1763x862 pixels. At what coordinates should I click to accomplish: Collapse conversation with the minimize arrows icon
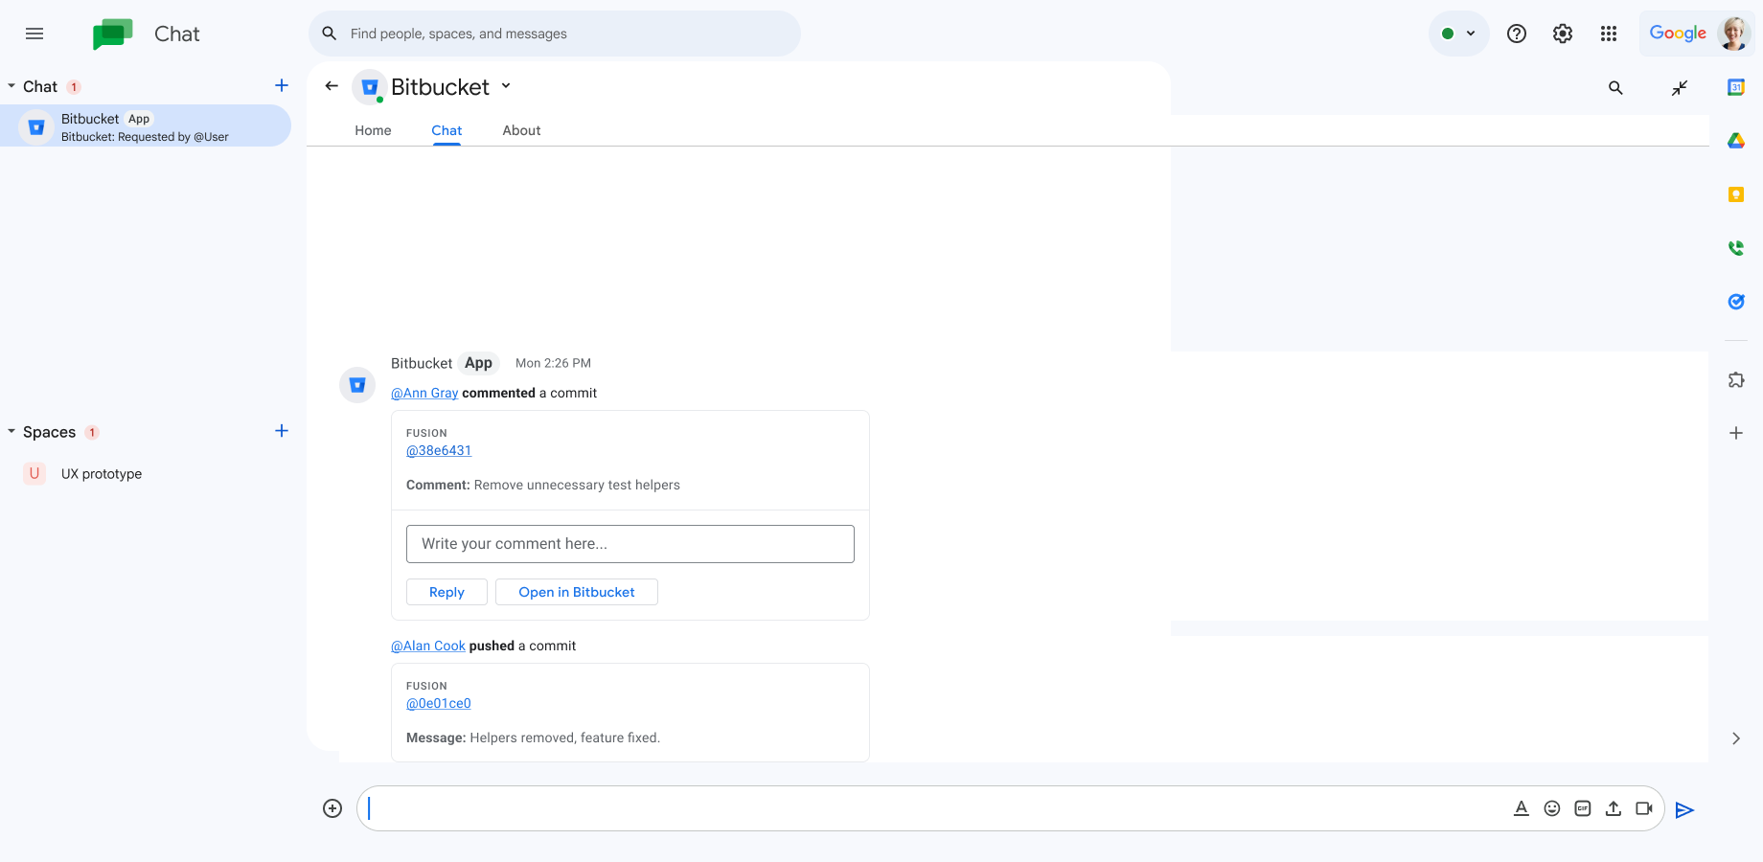1680,88
